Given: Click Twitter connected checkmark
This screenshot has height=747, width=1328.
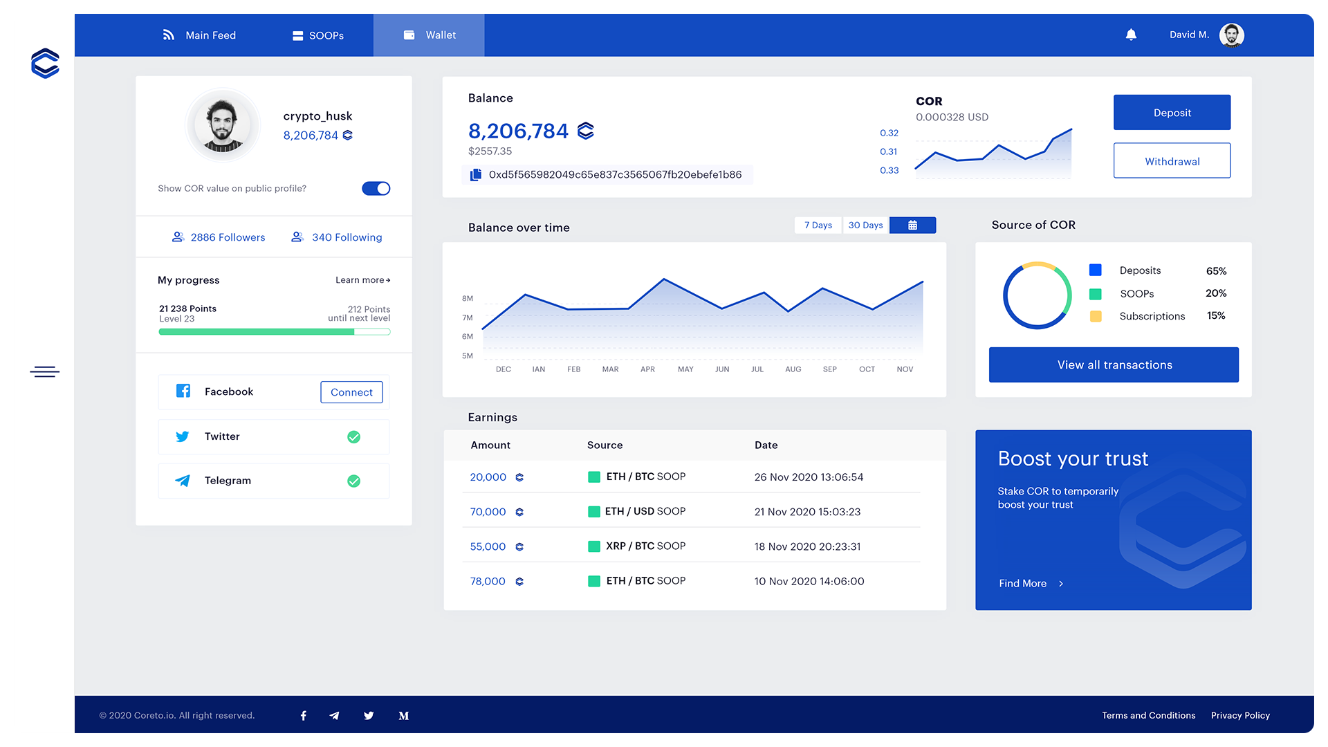Looking at the screenshot, I should pos(353,436).
